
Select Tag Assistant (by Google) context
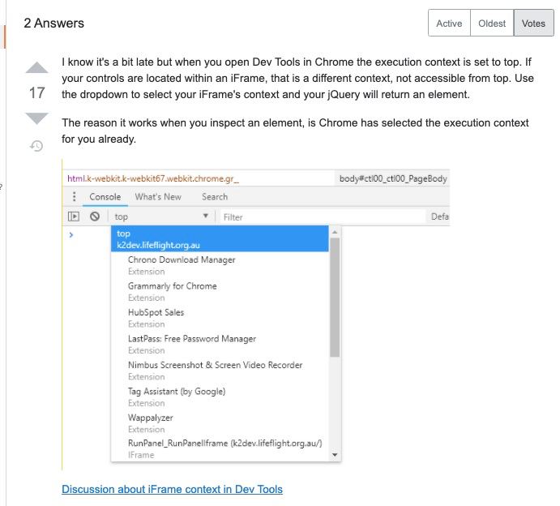[x=220, y=397]
